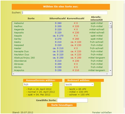125x114 pixels.
Task: Click the horizontal scroll right arrow
Action: [107, 74]
